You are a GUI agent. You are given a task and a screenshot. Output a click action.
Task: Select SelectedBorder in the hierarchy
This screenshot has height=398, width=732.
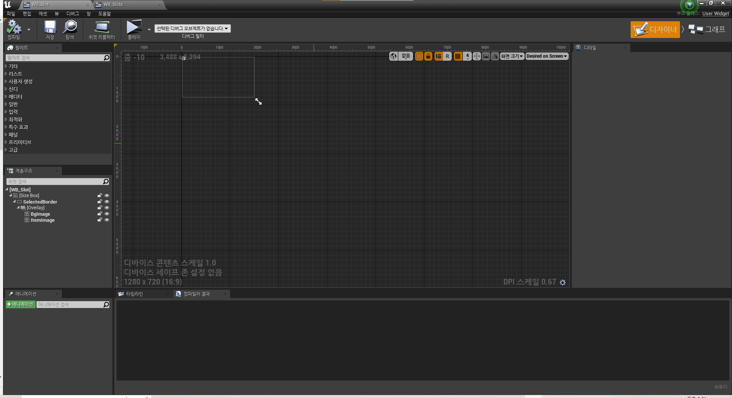click(x=40, y=202)
